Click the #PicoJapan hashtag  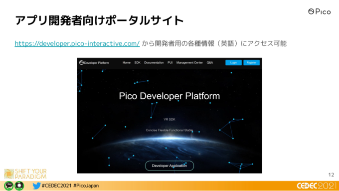[x=86, y=186]
